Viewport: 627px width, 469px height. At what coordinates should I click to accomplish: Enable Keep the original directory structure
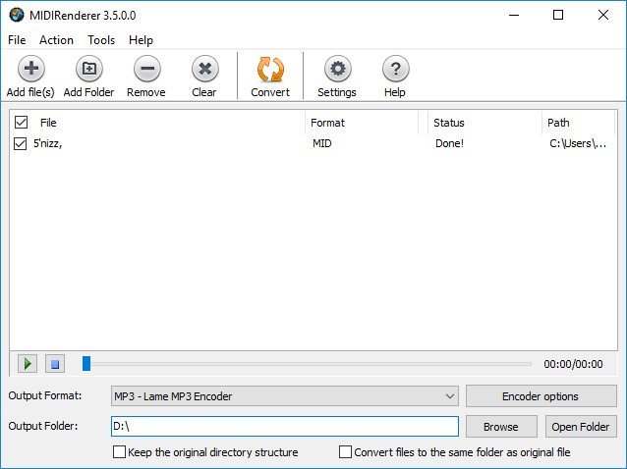[x=120, y=452]
